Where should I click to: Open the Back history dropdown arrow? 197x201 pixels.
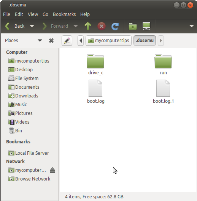click(x=32, y=26)
